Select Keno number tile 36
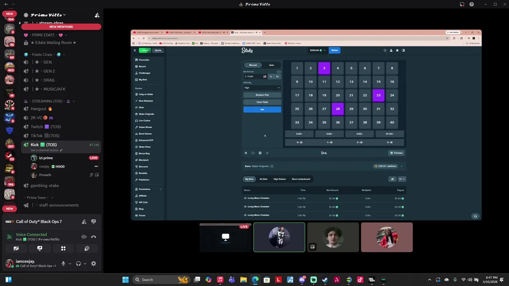509x286 pixels. coord(338,122)
